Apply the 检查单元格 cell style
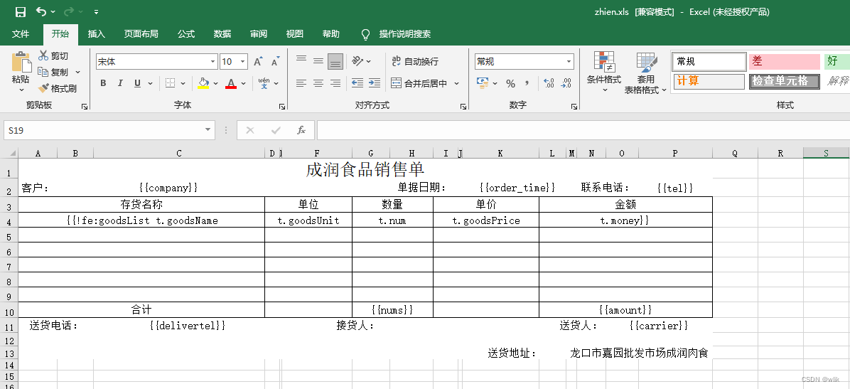The width and height of the screenshot is (850, 389). 784,81
